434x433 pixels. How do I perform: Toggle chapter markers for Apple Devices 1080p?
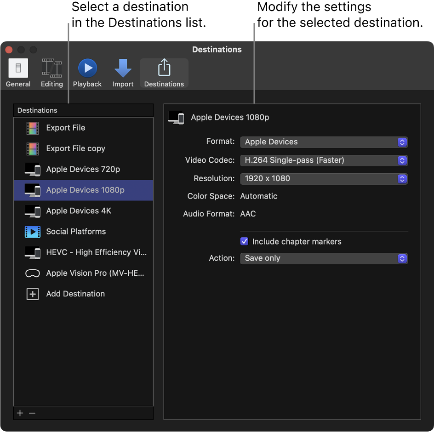click(x=244, y=241)
